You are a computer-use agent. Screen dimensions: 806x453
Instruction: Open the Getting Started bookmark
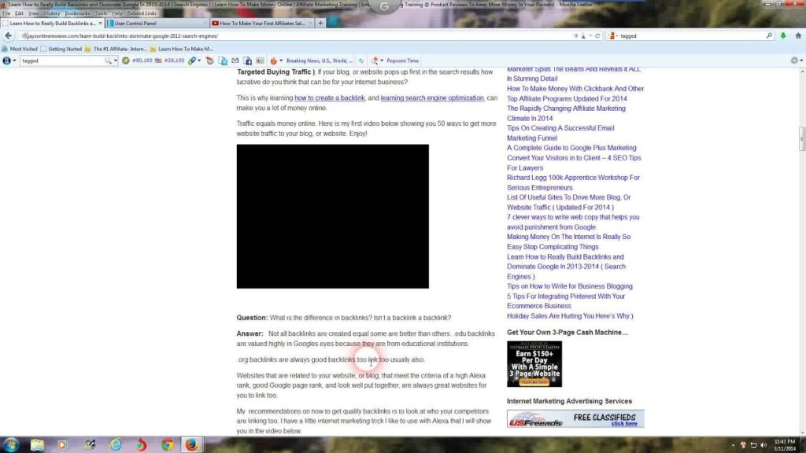[61, 49]
